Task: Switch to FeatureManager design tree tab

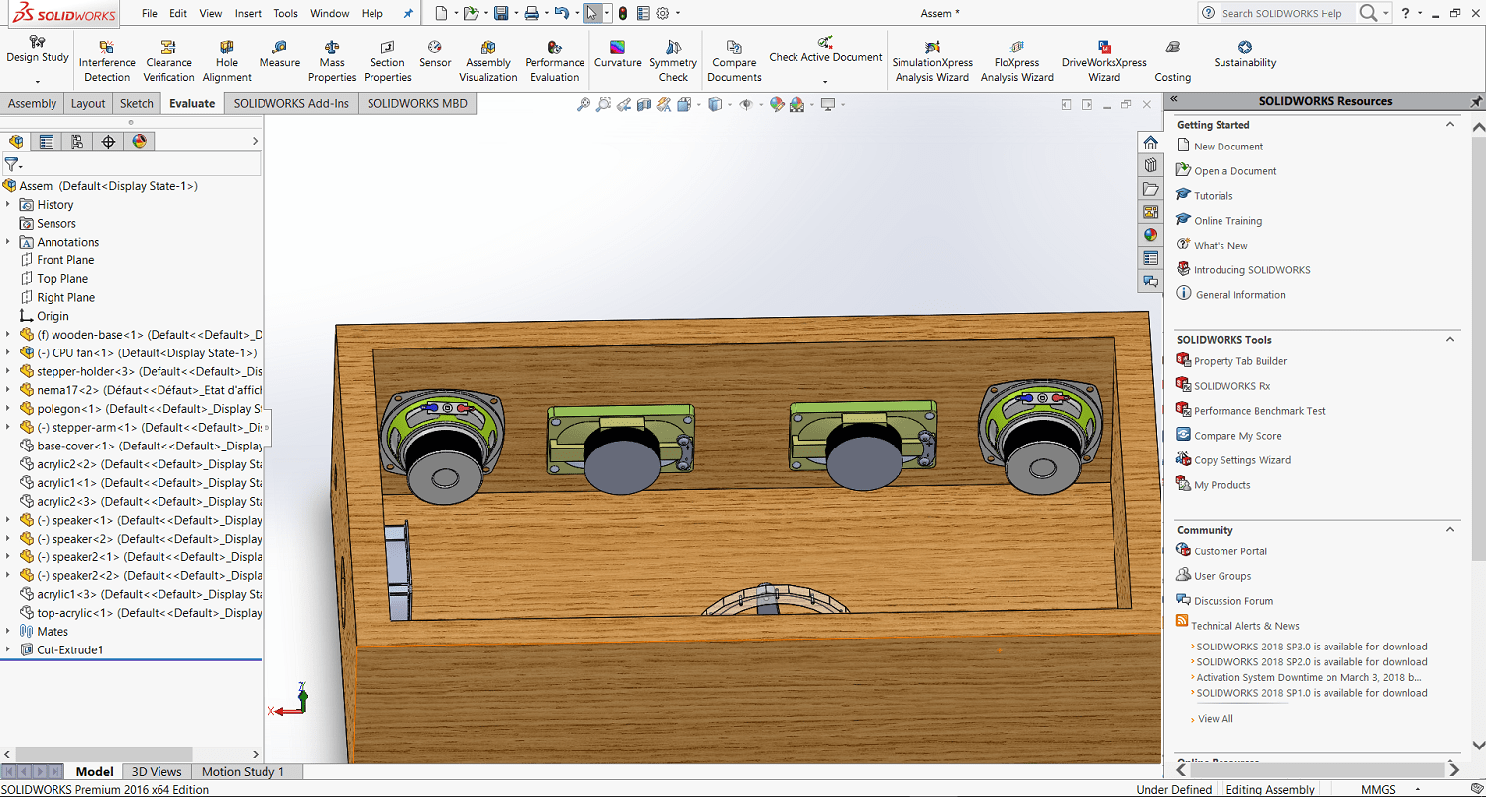Action: [16, 142]
